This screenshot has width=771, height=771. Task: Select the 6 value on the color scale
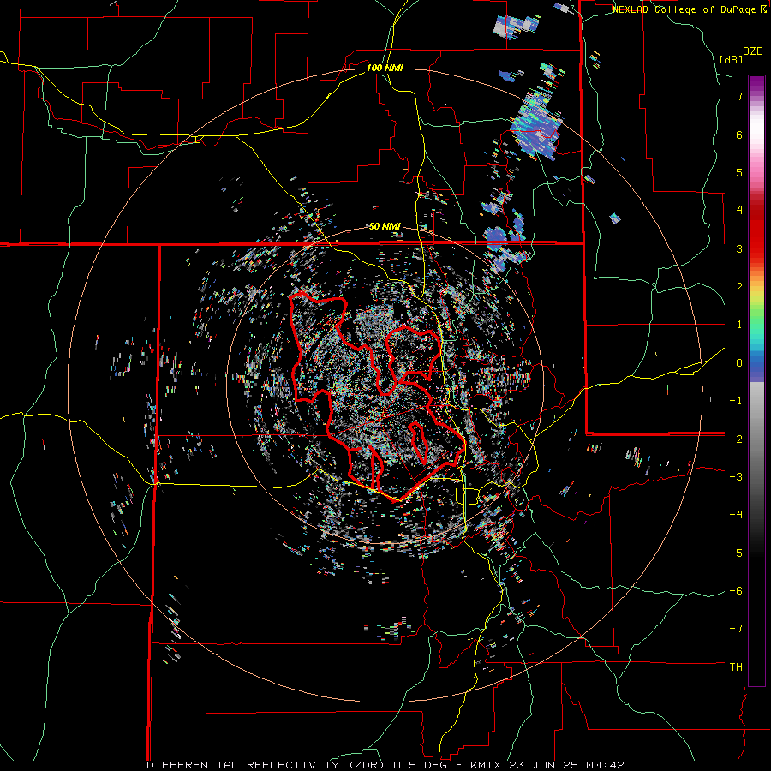tap(739, 134)
